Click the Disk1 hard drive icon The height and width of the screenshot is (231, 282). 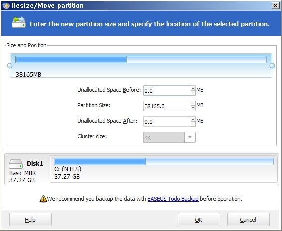click(16, 164)
